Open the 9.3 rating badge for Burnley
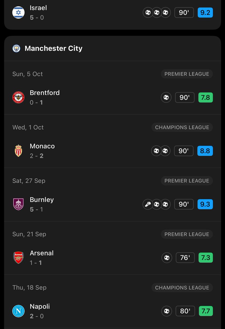The height and width of the screenshot is (329, 225). pyautogui.click(x=205, y=205)
